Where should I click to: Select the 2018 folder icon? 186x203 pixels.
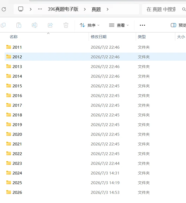click(9, 115)
